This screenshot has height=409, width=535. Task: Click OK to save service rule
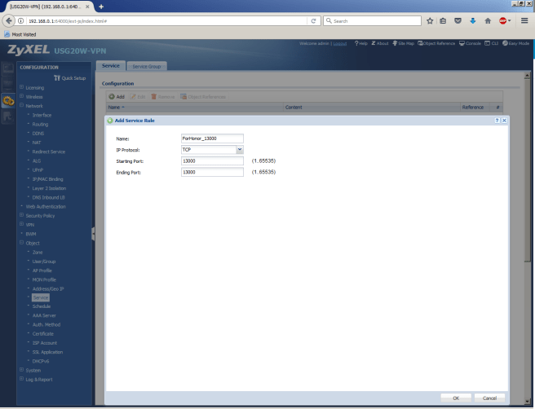pos(456,398)
